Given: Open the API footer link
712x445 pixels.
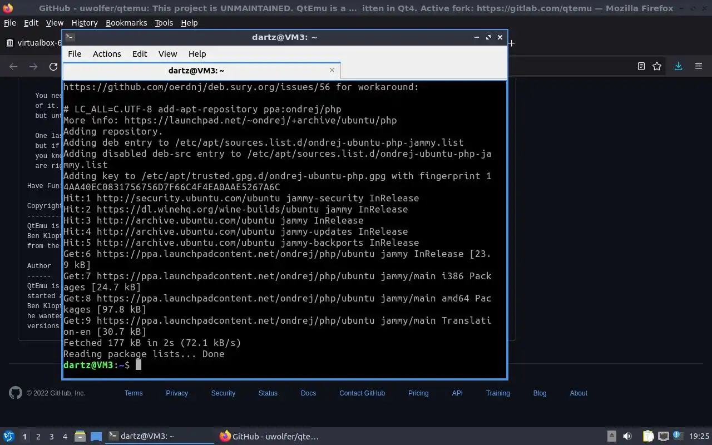Looking at the screenshot, I should coord(457,393).
